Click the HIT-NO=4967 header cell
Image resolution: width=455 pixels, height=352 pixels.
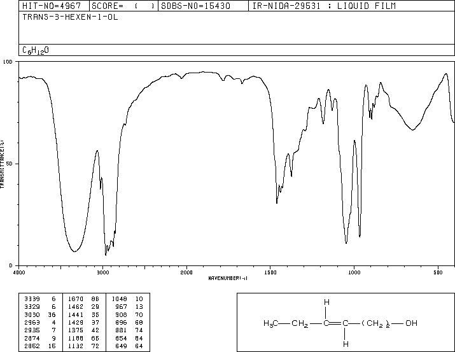click(x=54, y=6)
